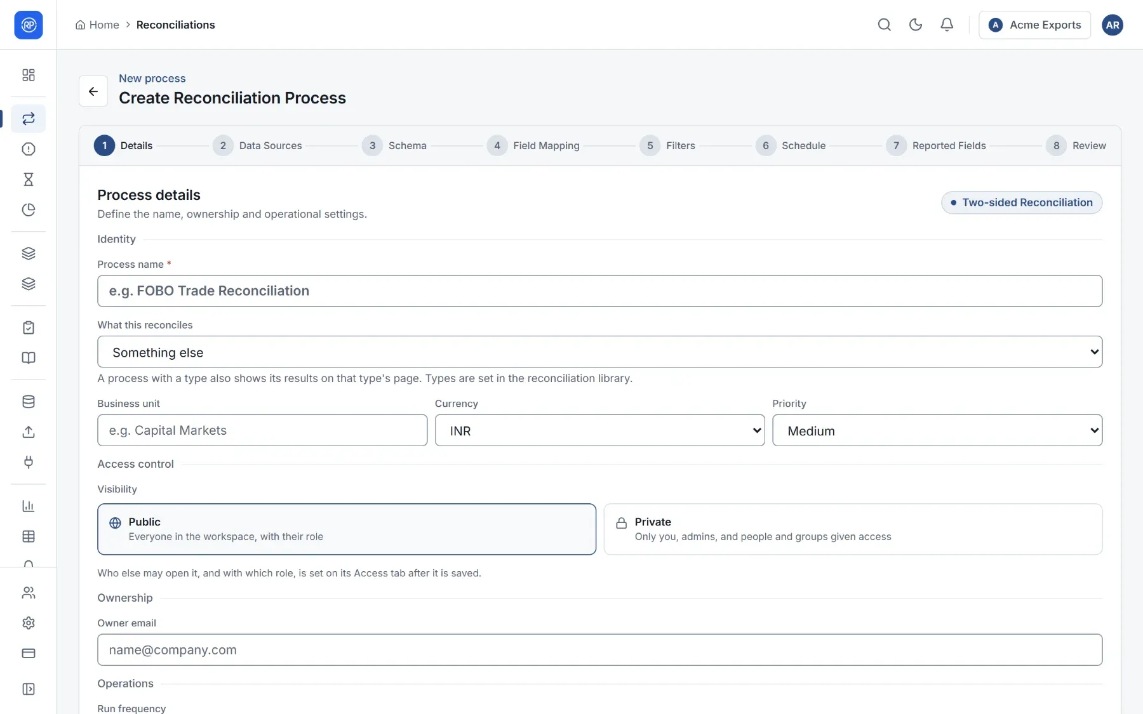Open the upload icon in sidebar

29,432
